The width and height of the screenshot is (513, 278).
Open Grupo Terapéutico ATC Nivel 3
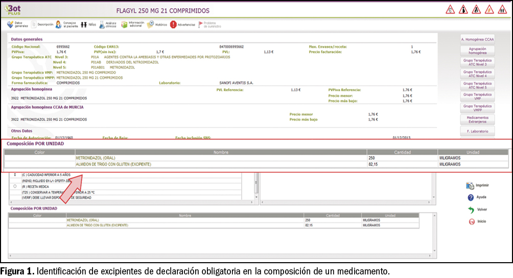477,62
